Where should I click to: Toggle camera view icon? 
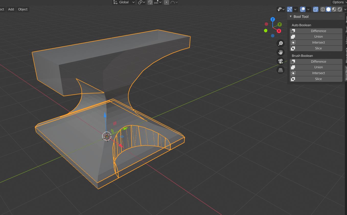(281, 61)
